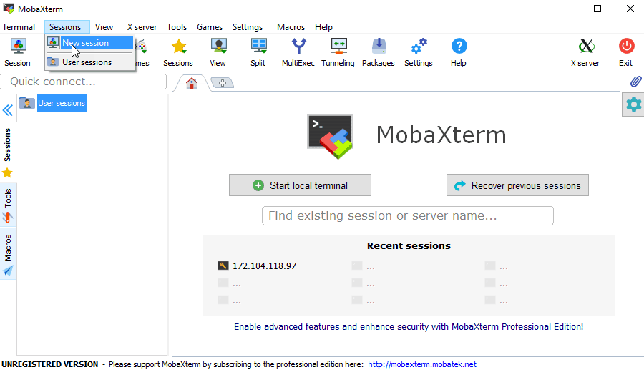Open the Tunneling toolbar icon
The width and height of the screenshot is (644, 370).
click(338, 52)
